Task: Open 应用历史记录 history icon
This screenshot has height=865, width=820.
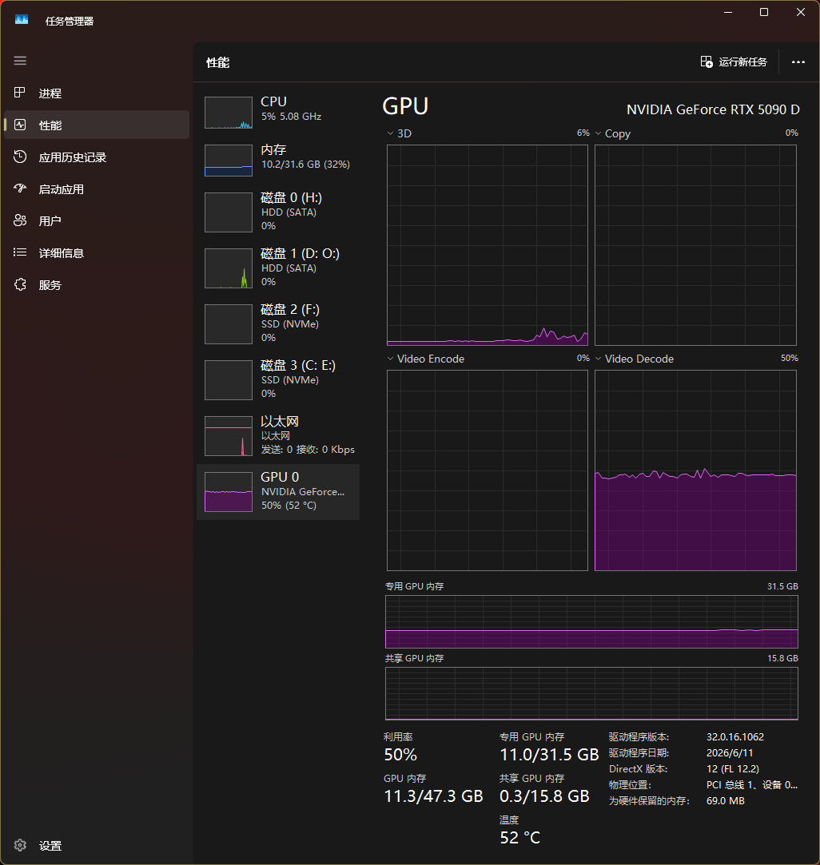Action: [x=20, y=157]
